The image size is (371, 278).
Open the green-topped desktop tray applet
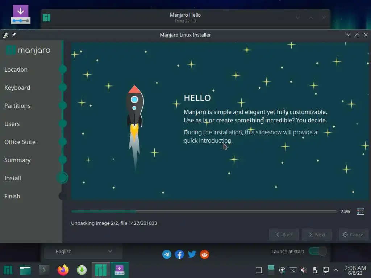pyautogui.click(x=271, y=270)
